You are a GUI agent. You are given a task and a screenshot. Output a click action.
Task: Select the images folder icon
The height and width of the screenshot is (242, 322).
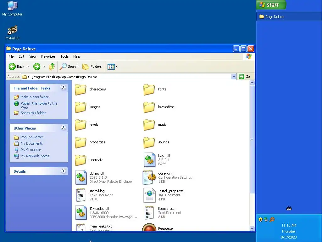[80, 107]
